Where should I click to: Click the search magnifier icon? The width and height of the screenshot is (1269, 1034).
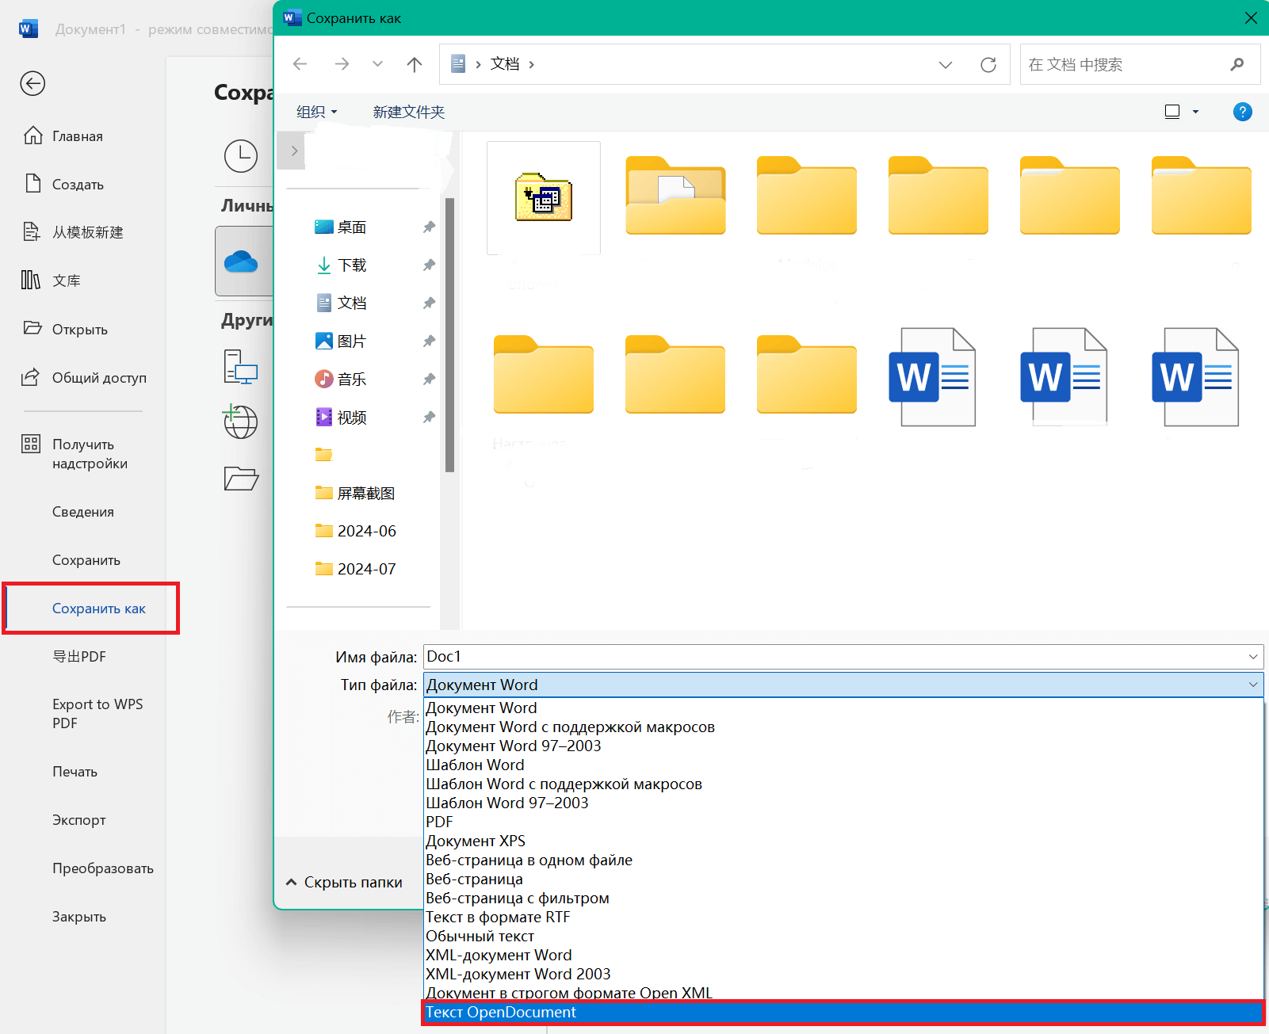(1237, 64)
